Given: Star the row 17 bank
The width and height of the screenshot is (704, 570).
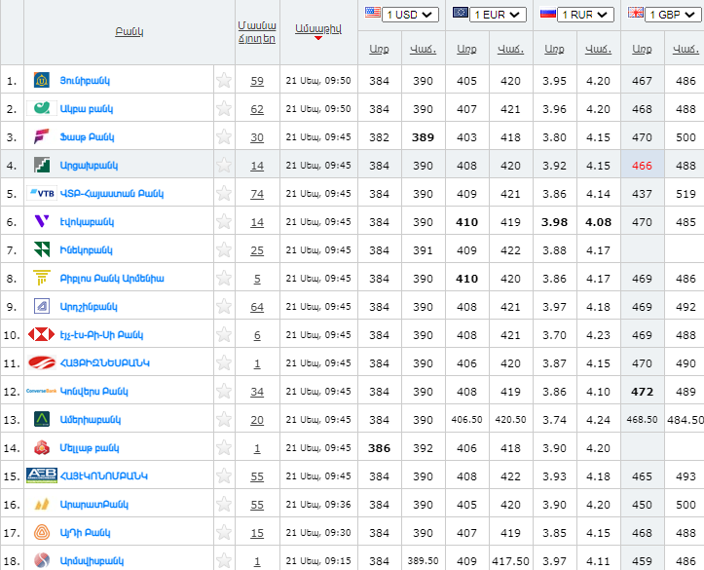Looking at the screenshot, I should pyautogui.click(x=224, y=532).
